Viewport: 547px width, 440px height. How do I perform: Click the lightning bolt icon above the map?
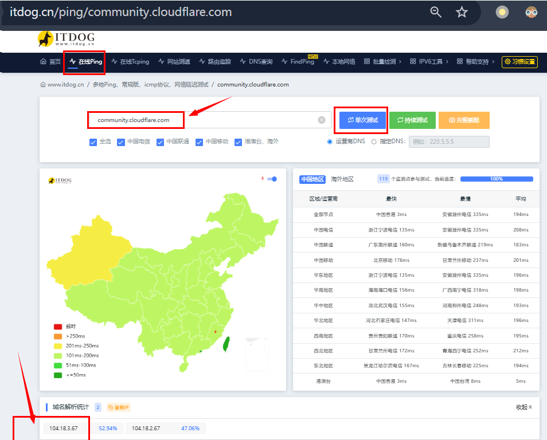pyautogui.click(x=263, y=179)
